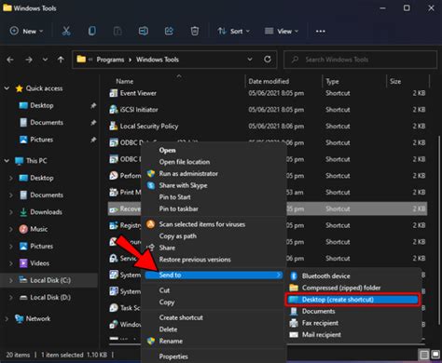Click the antivirus scan icon

[x=151, y=224]
